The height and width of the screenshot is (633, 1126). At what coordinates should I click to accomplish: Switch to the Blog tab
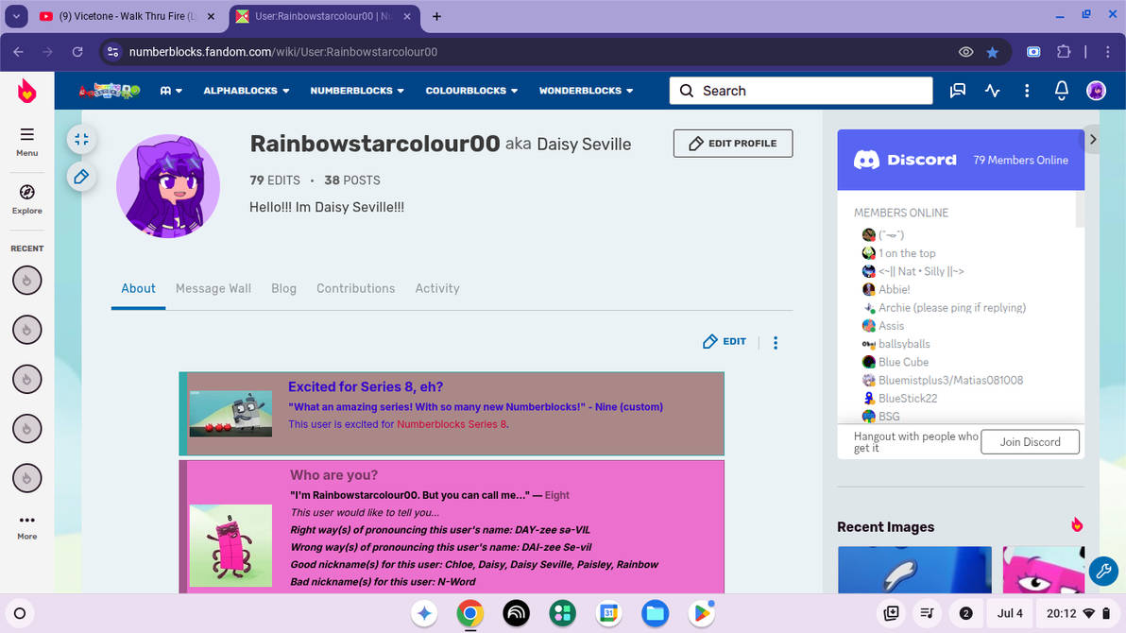(x=283, y=288)
